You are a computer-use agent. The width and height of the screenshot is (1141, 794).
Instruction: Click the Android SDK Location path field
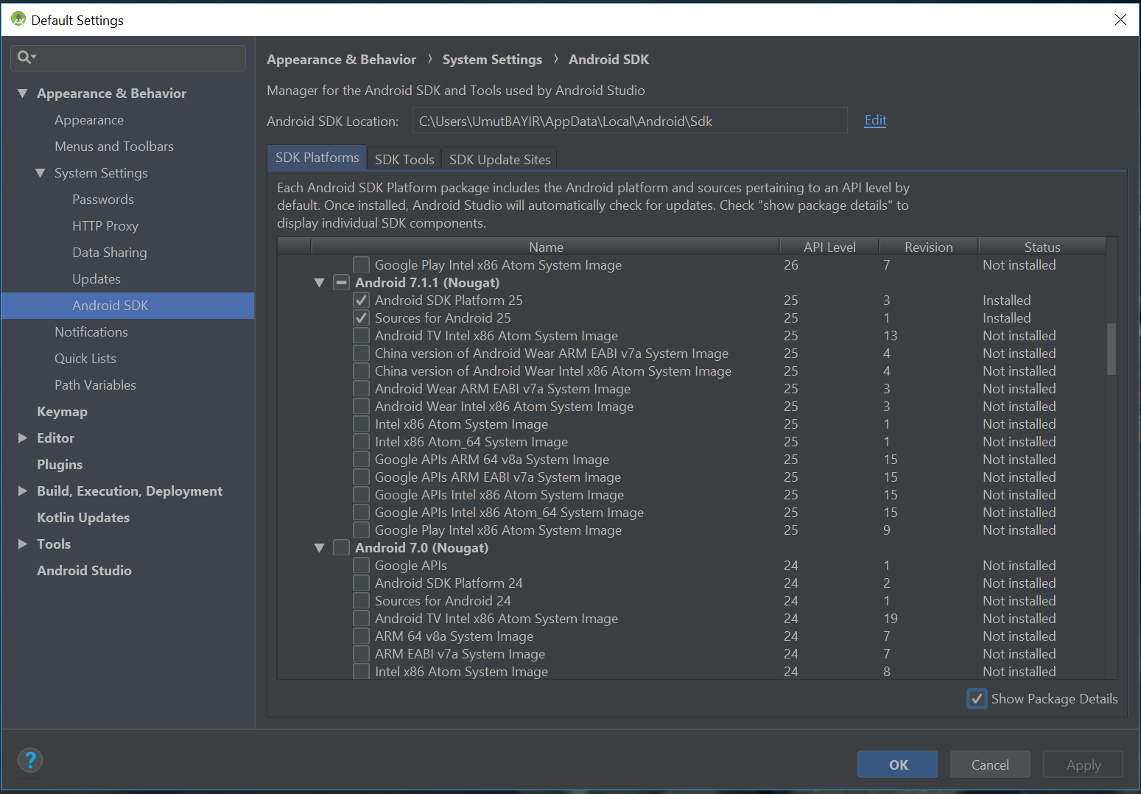[630, 121]
